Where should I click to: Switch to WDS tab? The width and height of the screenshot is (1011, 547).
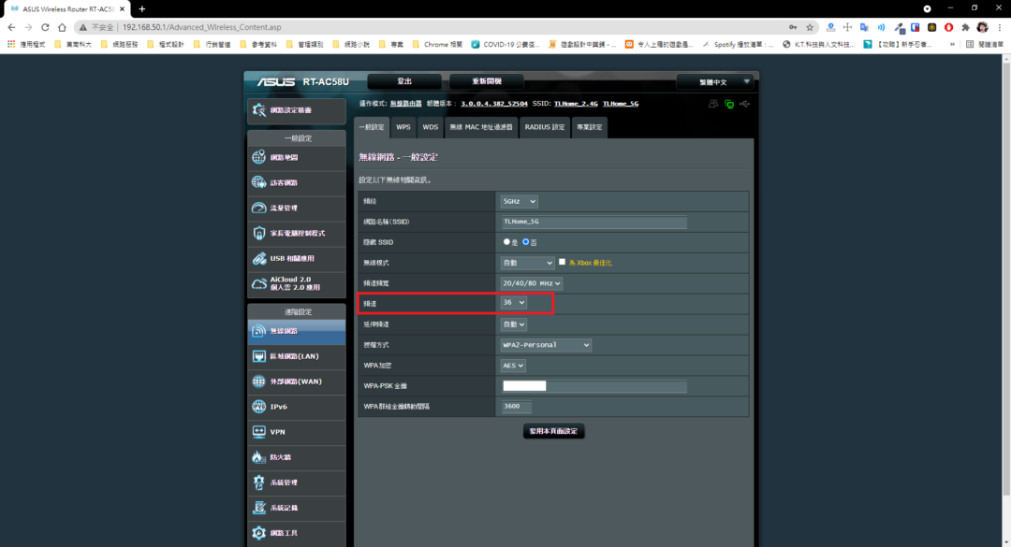[x=430, y=127]
